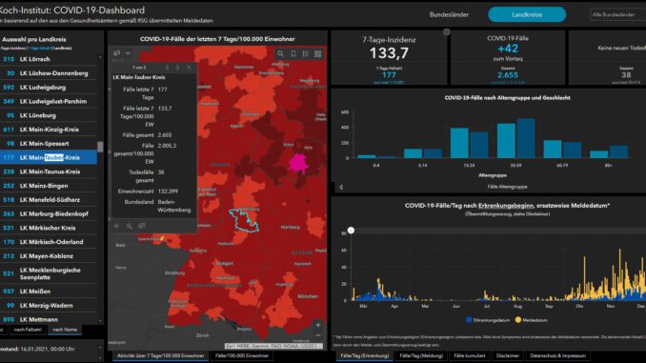Collapse the popup with the minimize icon
Image resolution: width=646 pixels, height=363 pixels.
pyautogui.click(x=128, y=53)
